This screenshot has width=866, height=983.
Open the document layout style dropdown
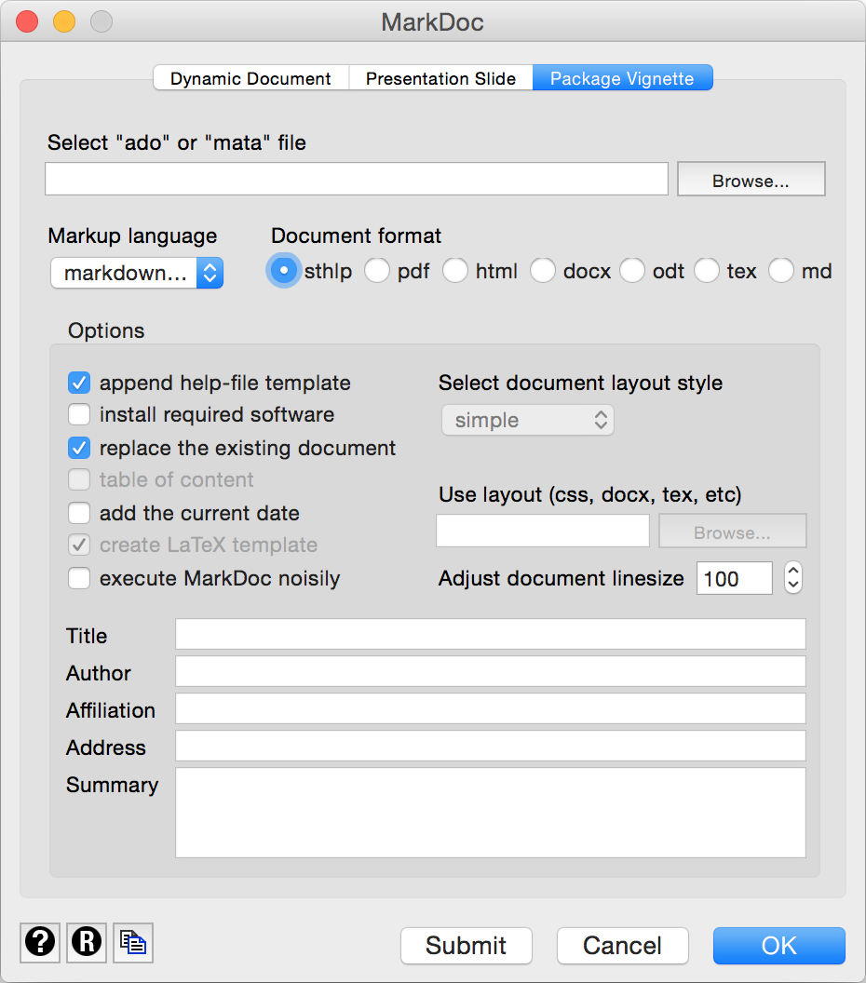528,420
